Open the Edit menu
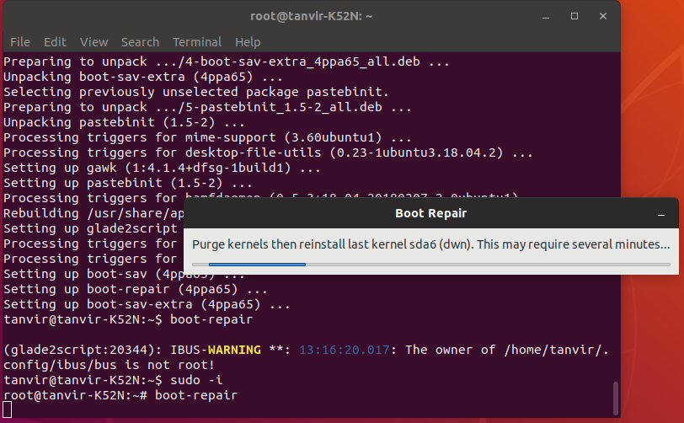684x423 pixels. tap(55, 42)
